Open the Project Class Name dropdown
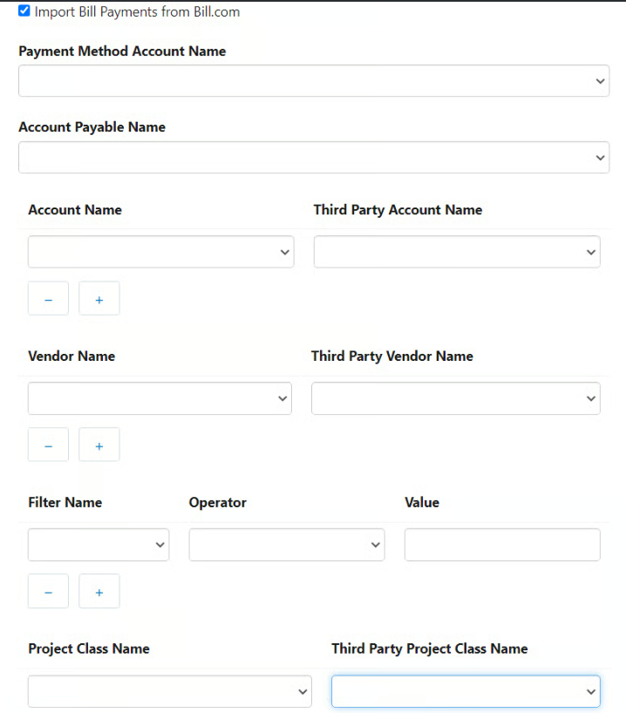Screen dimensions: 626x713 click(169, 691)
